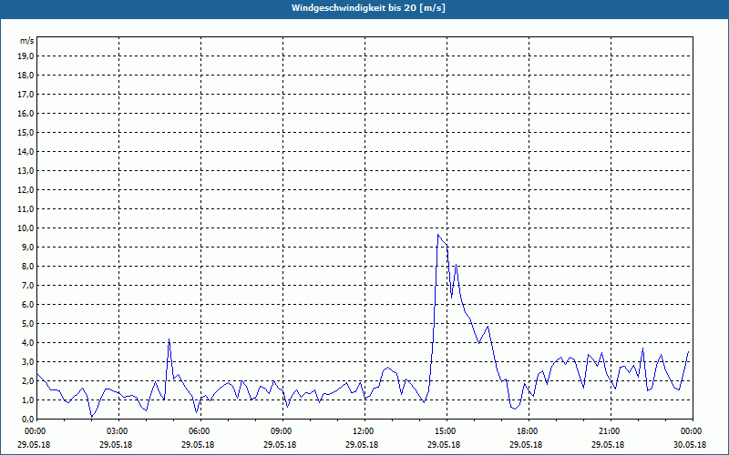Select the '12:00' x-axis time
The height and width of the screenshot is (455, 729).
click(364, 431)
